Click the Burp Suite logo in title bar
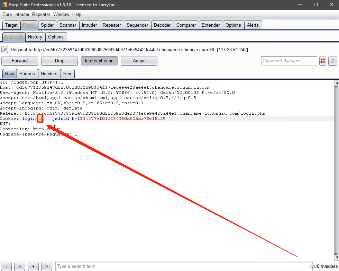Screen dimensions: 339x271 [x=5, y=5]
